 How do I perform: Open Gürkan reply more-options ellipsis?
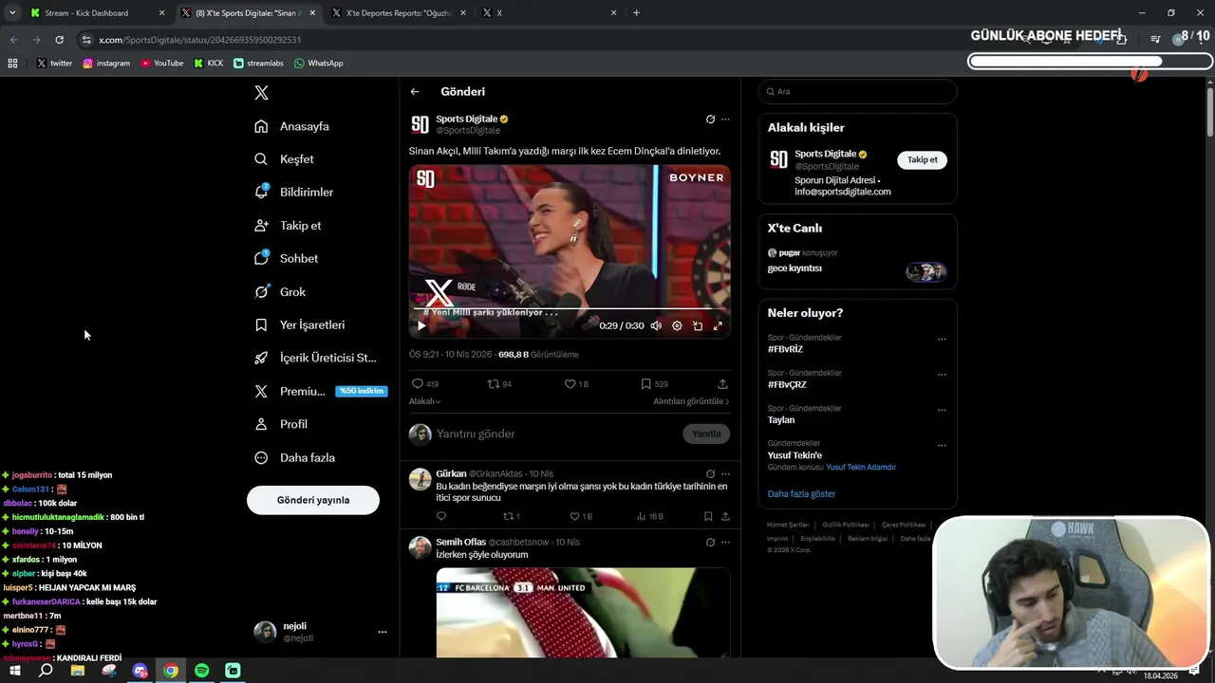pyautogui.click(x=725, y=473)
